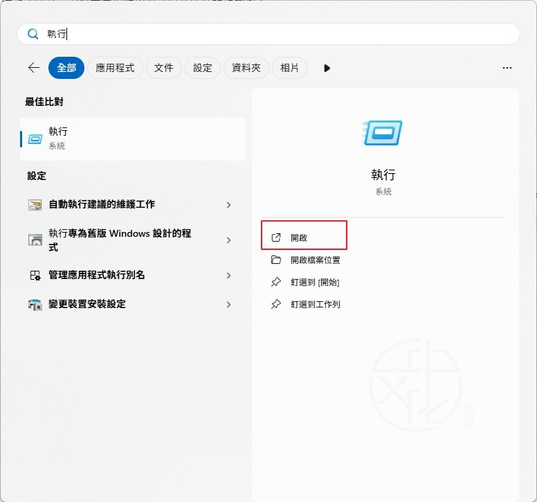Click the icon beside 變更裝置安裝設定
This screenshot has width=537, height=502.
[x=35, y=305]
